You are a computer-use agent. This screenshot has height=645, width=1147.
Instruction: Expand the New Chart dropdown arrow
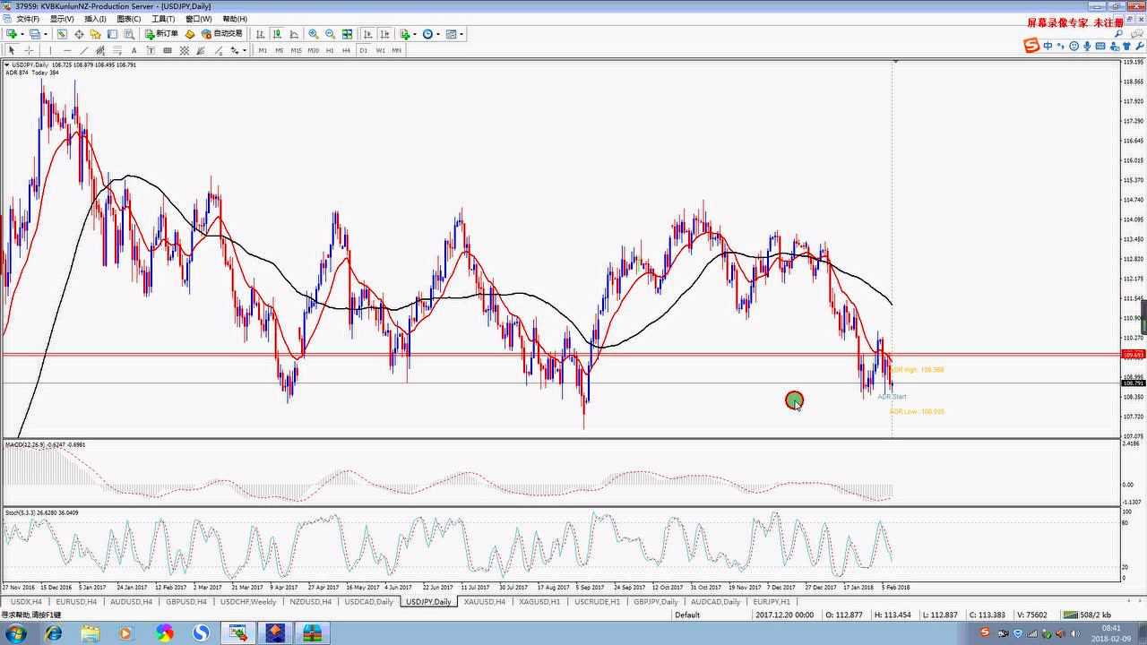[22, 34]
